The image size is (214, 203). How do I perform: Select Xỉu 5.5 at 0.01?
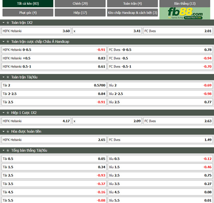[x=160, y=200]
